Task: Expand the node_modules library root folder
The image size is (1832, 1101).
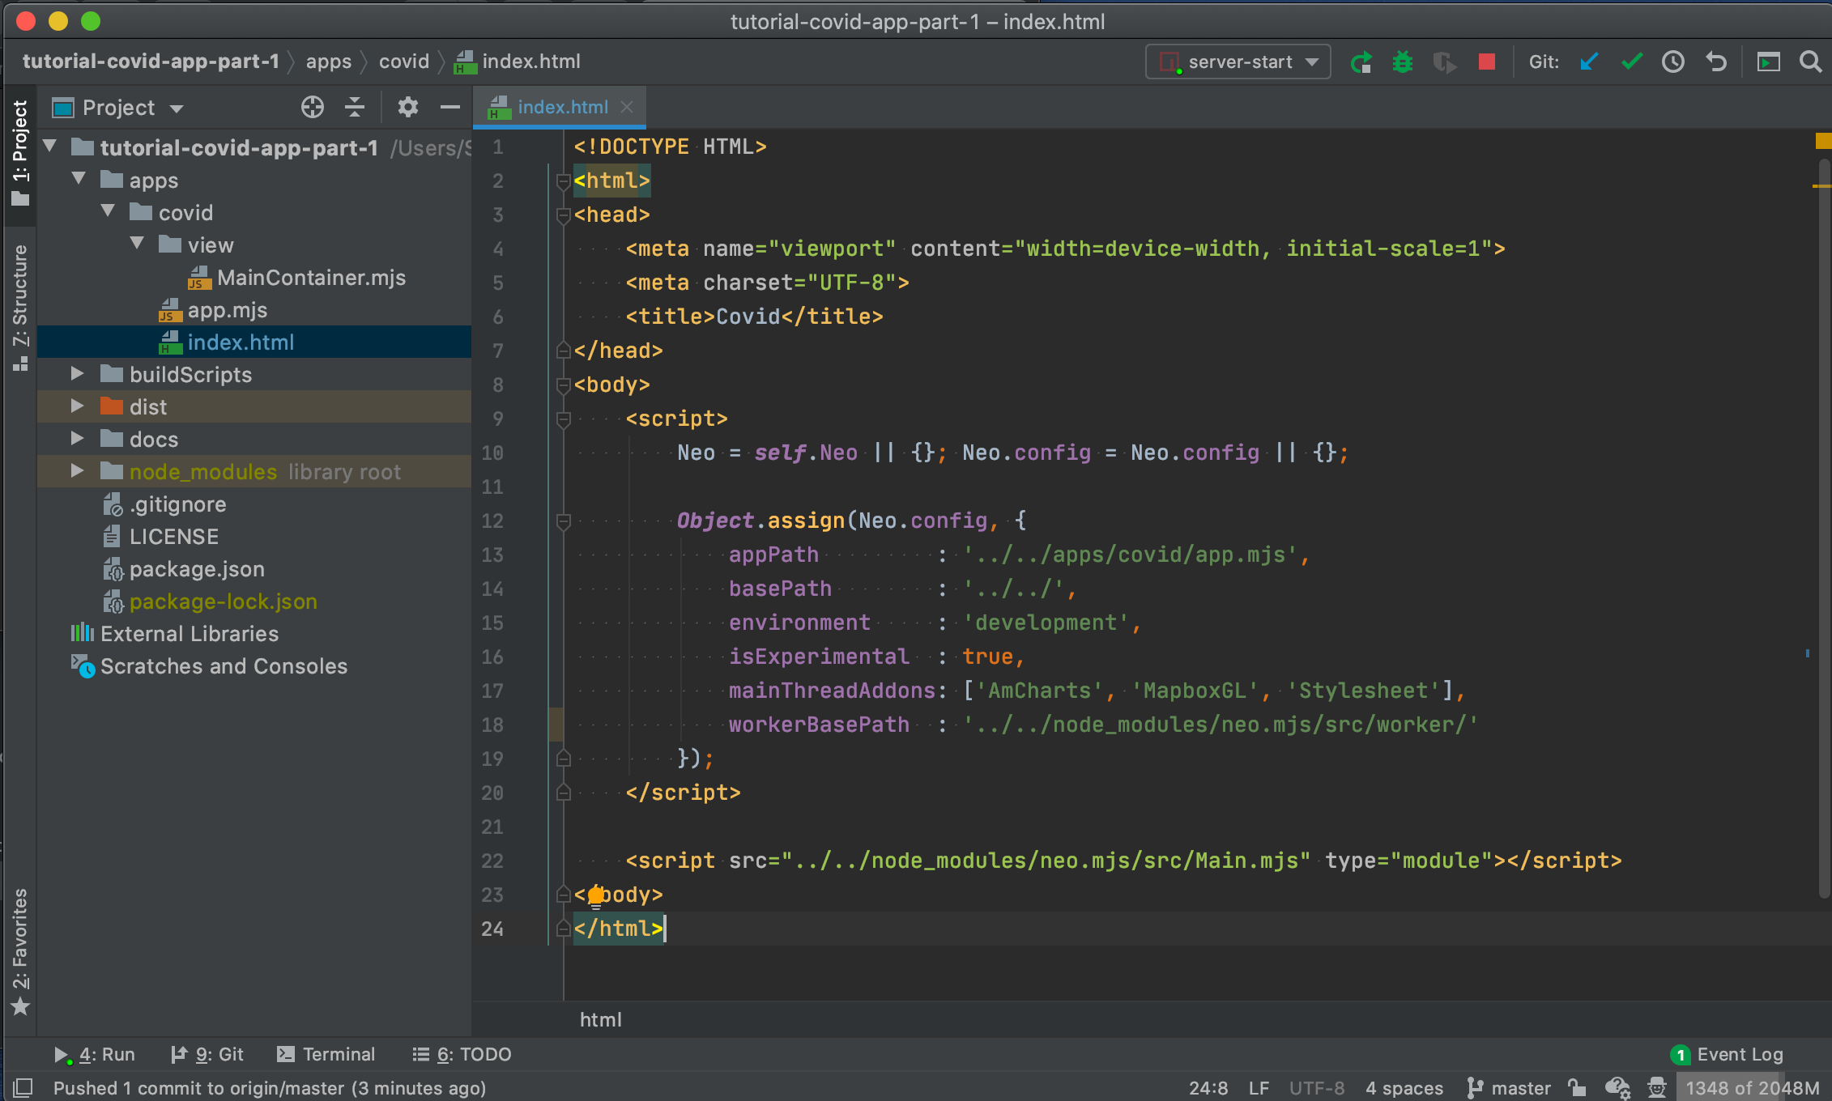Action: click(77, 471)
